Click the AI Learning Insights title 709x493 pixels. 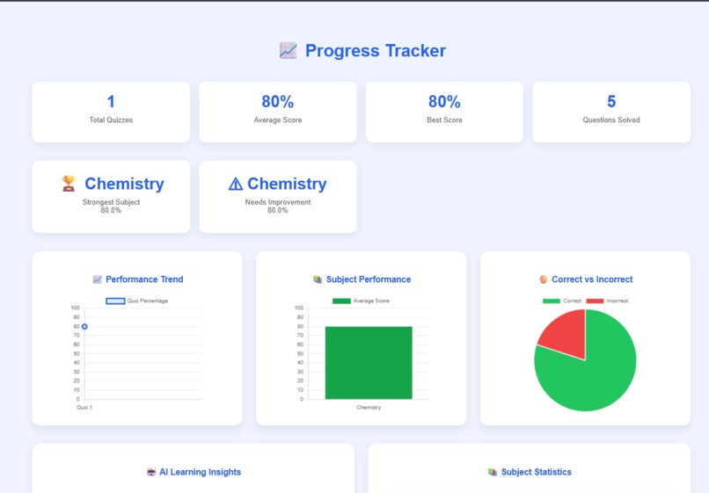coord(200,472)
